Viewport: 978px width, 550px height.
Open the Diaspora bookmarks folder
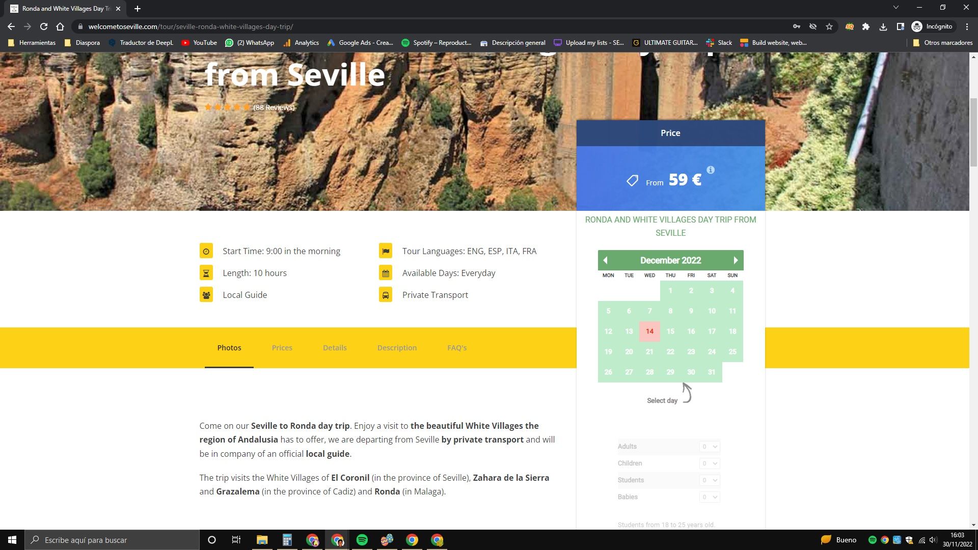point(82,43)
